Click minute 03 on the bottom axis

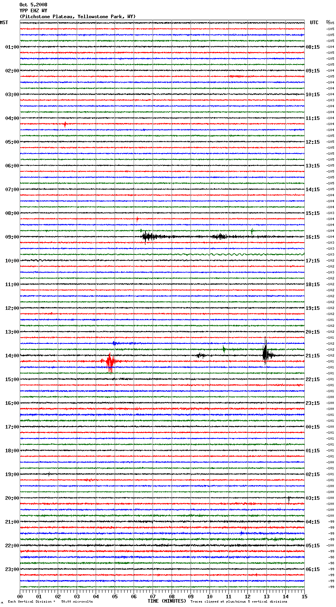[x=77, y=596]
